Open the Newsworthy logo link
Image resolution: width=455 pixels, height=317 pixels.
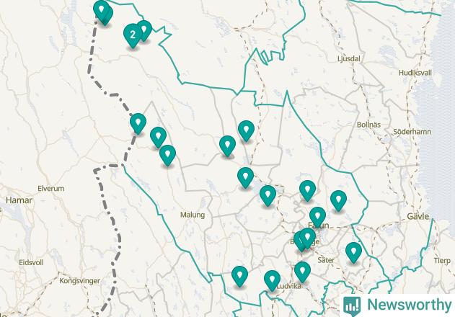[397, 305]
